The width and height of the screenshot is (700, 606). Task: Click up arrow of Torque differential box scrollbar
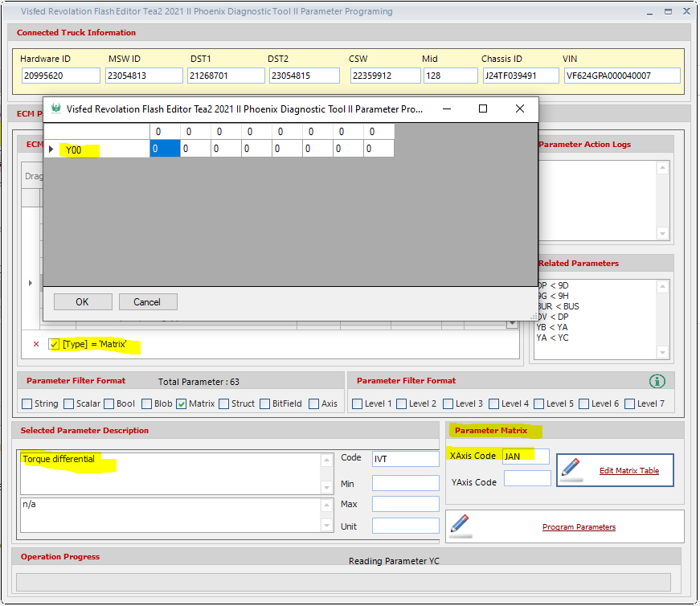click(327, 460)
